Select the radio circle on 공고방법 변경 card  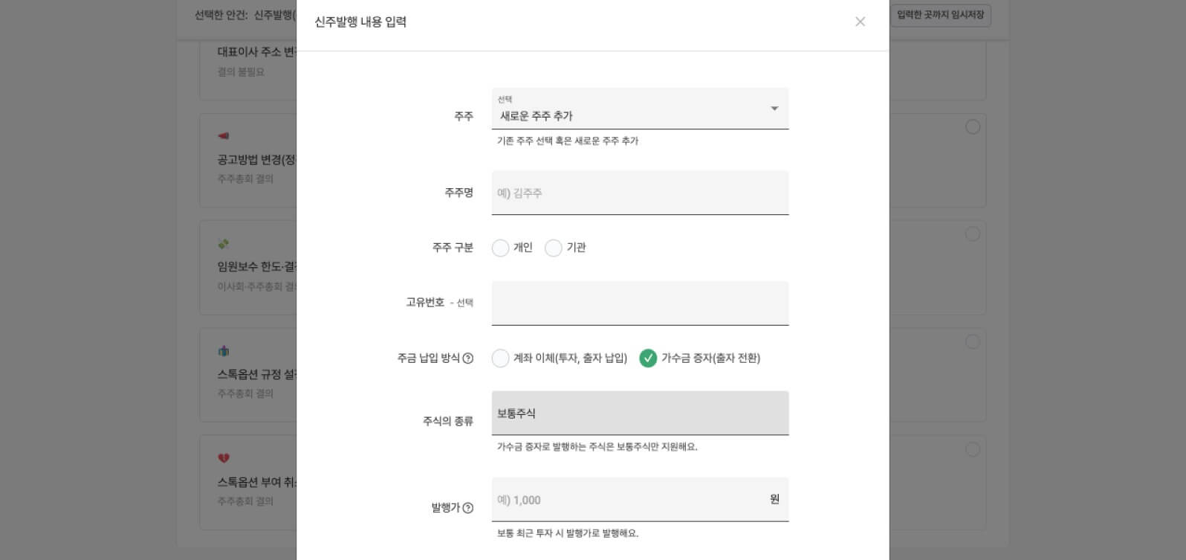(972, 127)
